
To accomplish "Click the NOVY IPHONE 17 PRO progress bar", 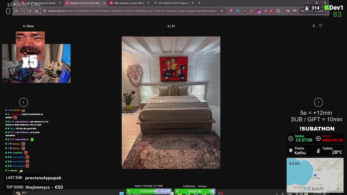I will (x=149, y=191).
